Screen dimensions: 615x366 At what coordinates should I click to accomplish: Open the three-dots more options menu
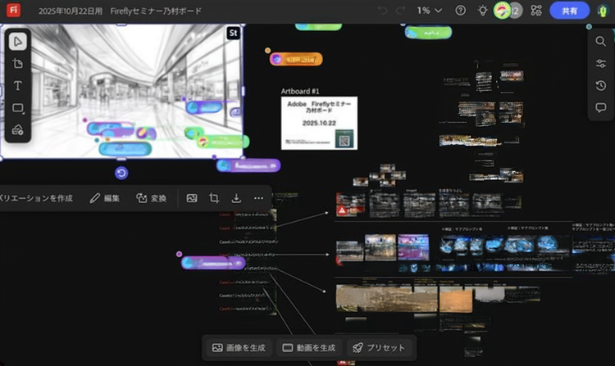point(258,198)
